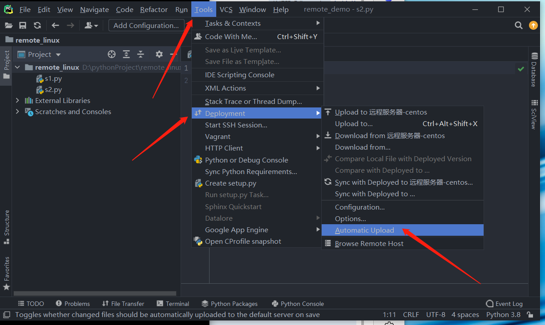Choose Download from 远程服务器-centos
545x325 pixels.
[402, 135]
